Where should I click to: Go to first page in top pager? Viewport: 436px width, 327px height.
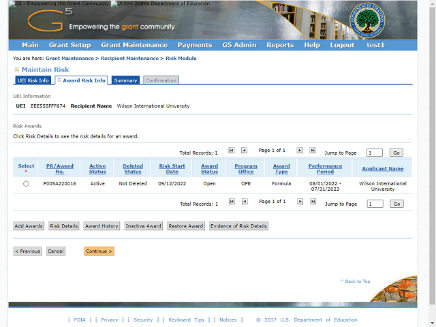pyautogui.click(x=232, y=151)
